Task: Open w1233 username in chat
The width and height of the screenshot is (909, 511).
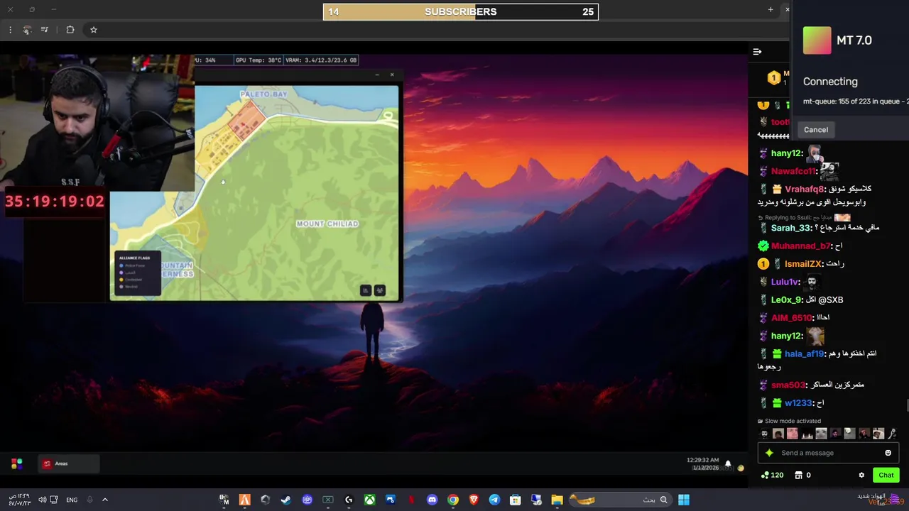Action: tap(798, 403)
